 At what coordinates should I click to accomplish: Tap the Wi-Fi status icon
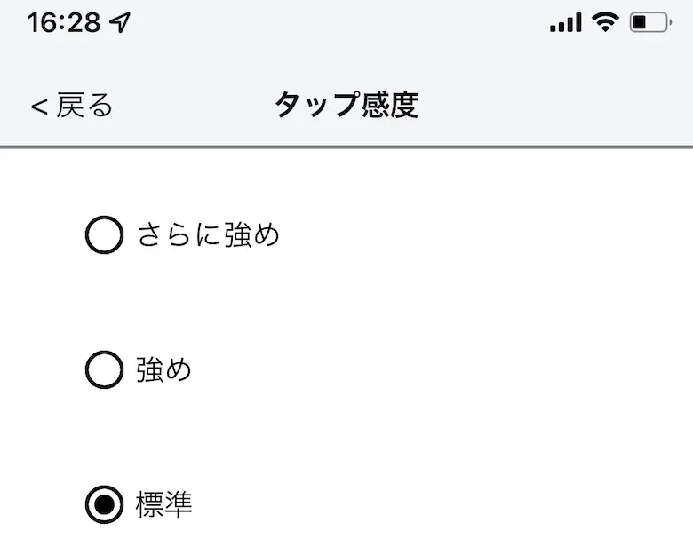pyautogui.click(x=606, y=22)
